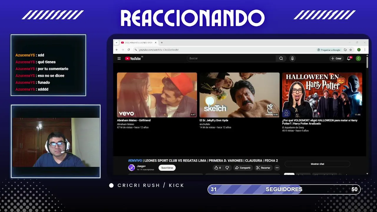Open the Chrome profile avatar
The width and height of the screenshot is (377, 212).
point(359,50)
